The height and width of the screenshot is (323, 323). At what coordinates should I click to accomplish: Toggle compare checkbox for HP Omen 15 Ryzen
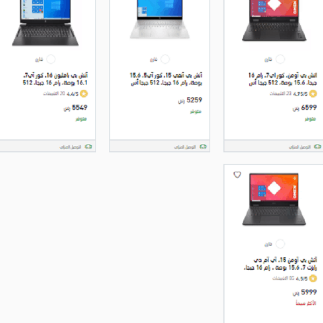280,244
